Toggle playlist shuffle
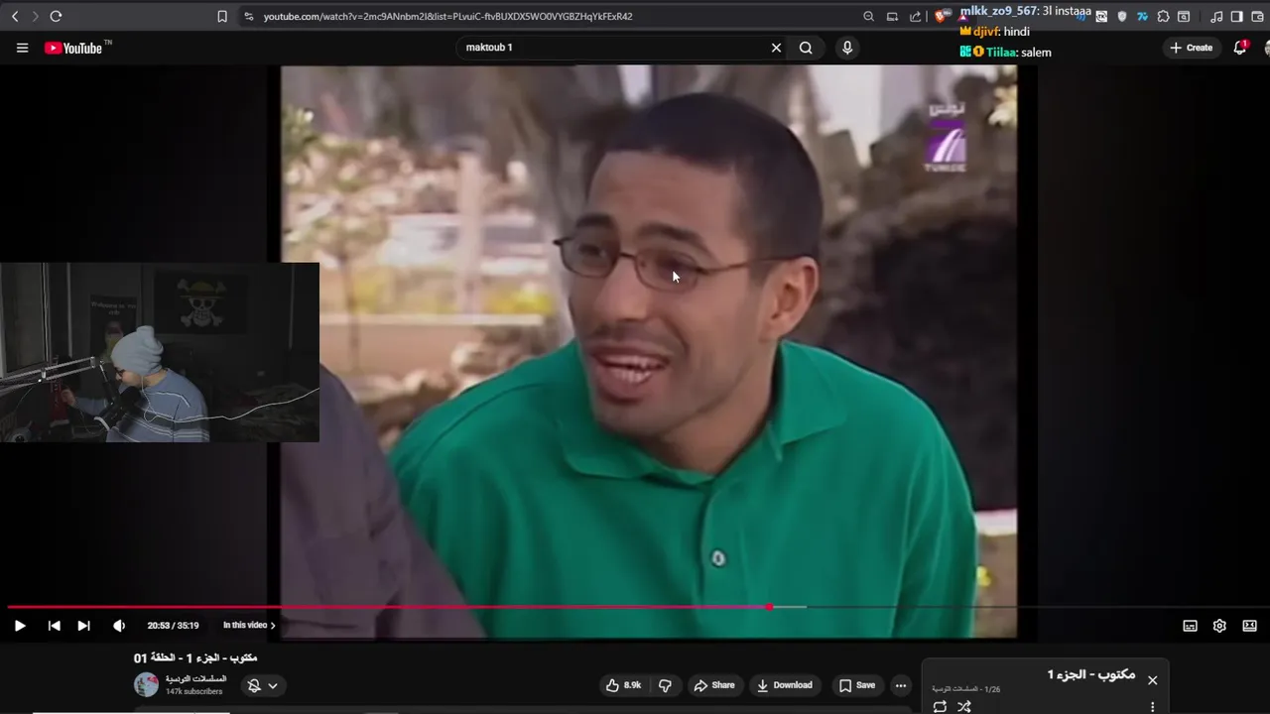 point(964,707)
